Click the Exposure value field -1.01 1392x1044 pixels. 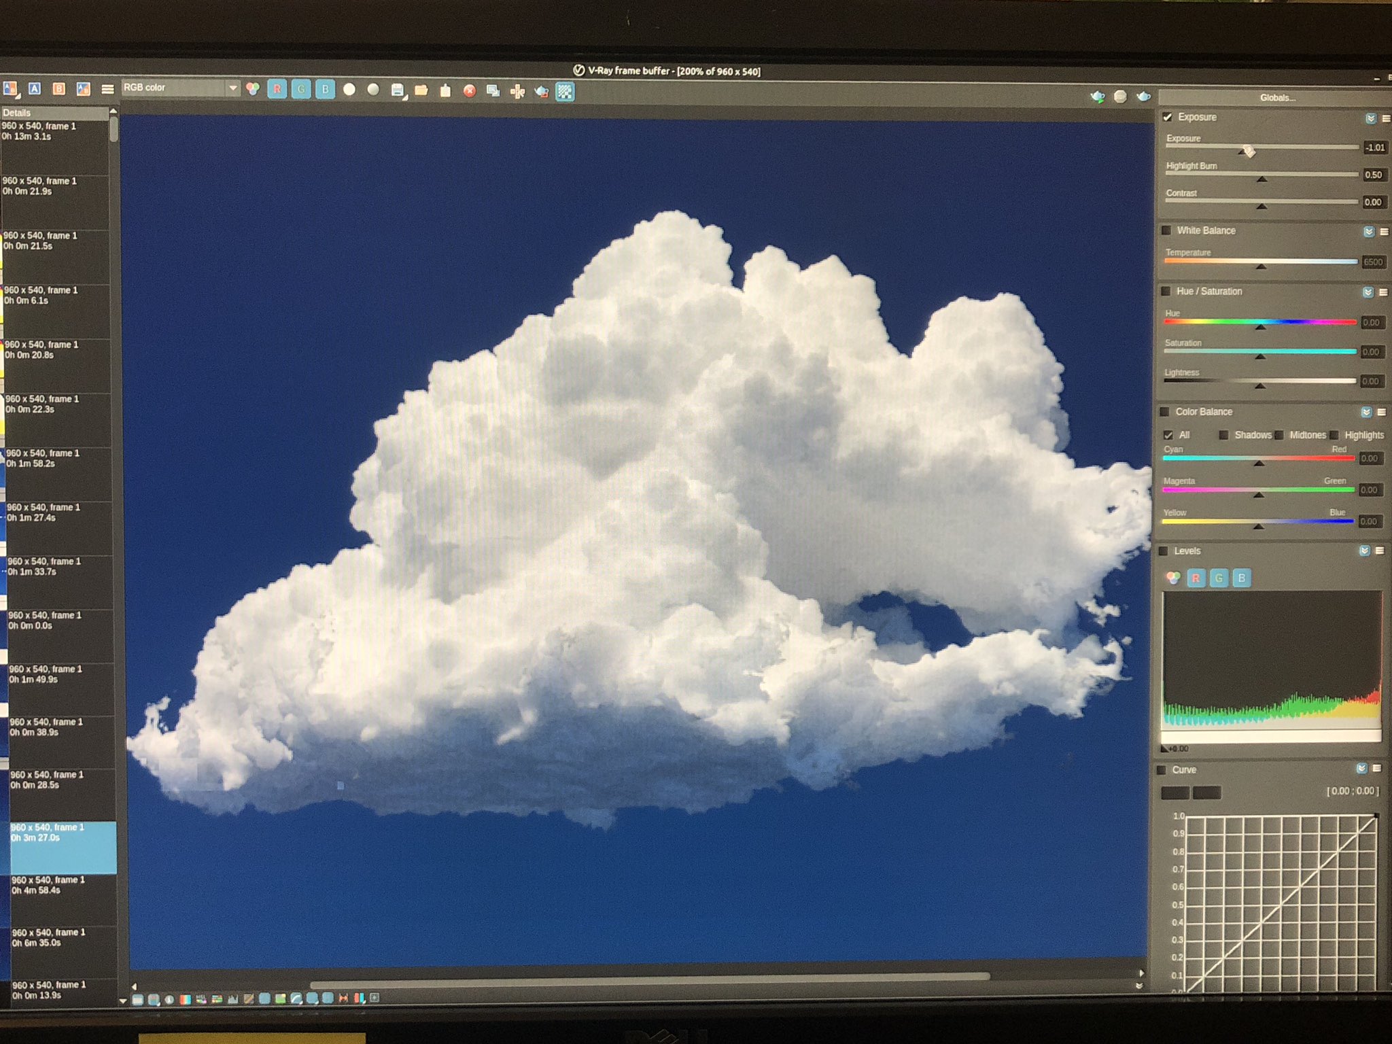tap(1375, 147)
